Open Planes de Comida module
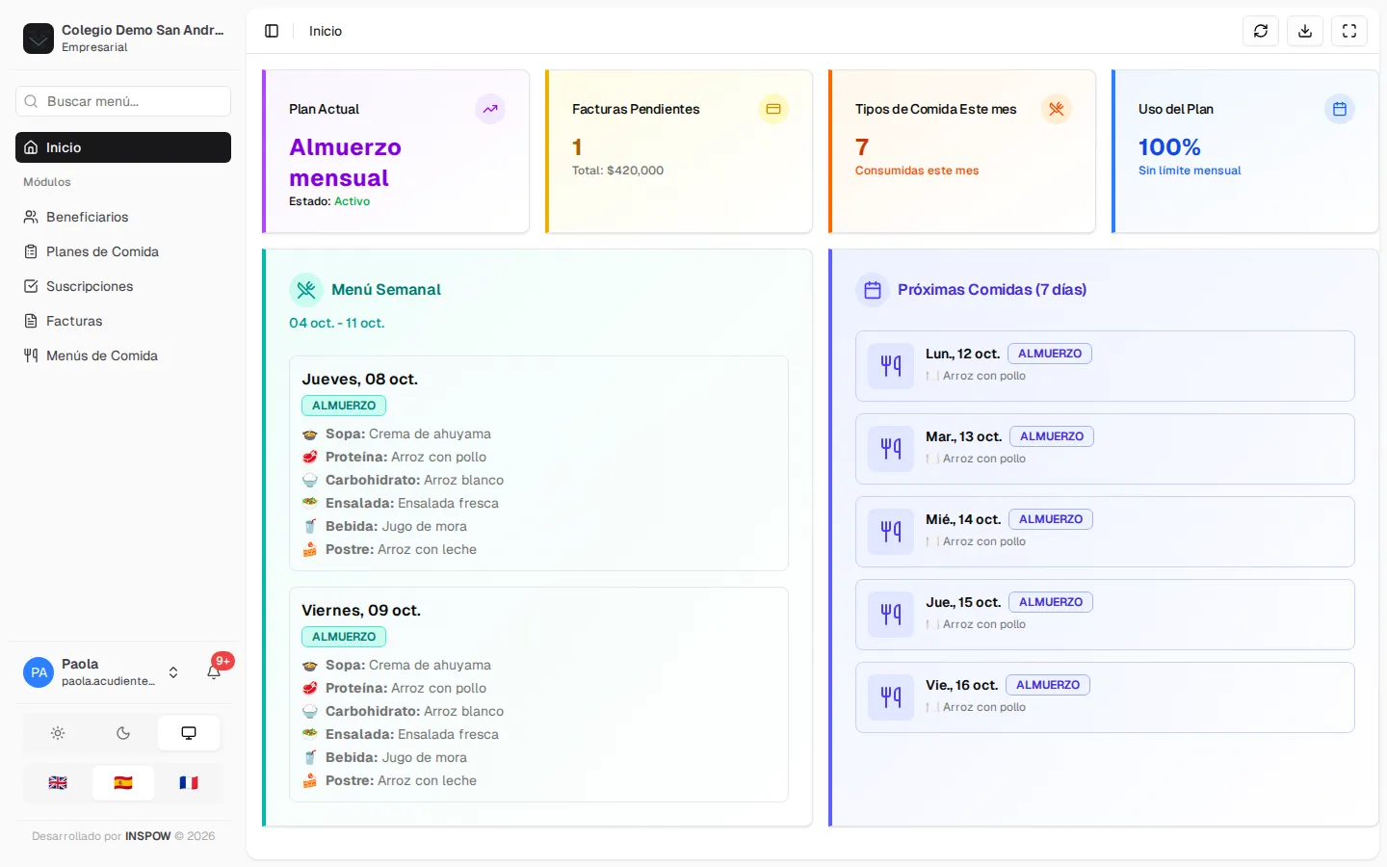This screenshot has height=867, width=1387. pos(123,251)
